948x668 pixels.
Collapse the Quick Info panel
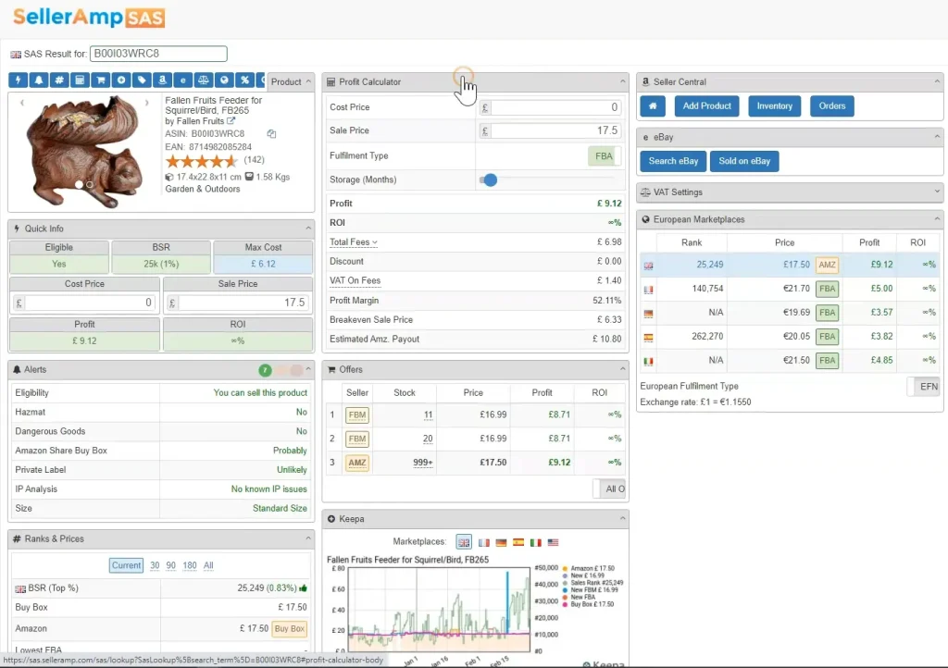pos(308,229)
